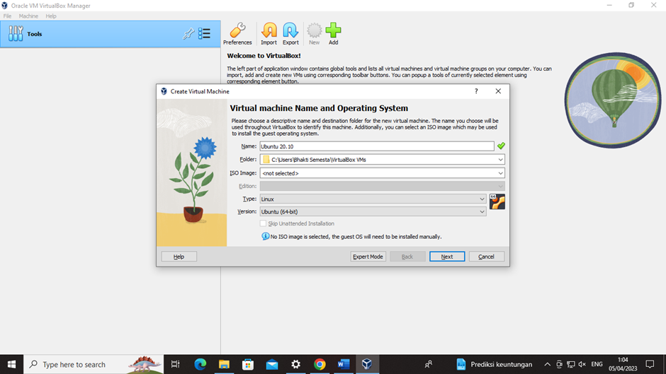Select the Tools item in left pane
This screenshot has width=666, height=374.
point(110,34)
